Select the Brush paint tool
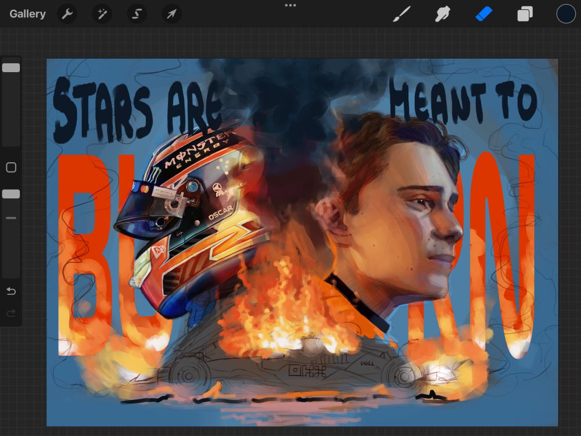581x436 pixels. tap(401, 14)
